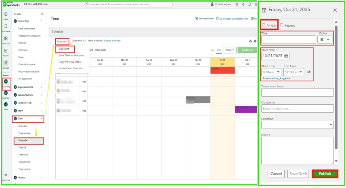Open the Actions dropdown
346x188 pixels.
62,41
